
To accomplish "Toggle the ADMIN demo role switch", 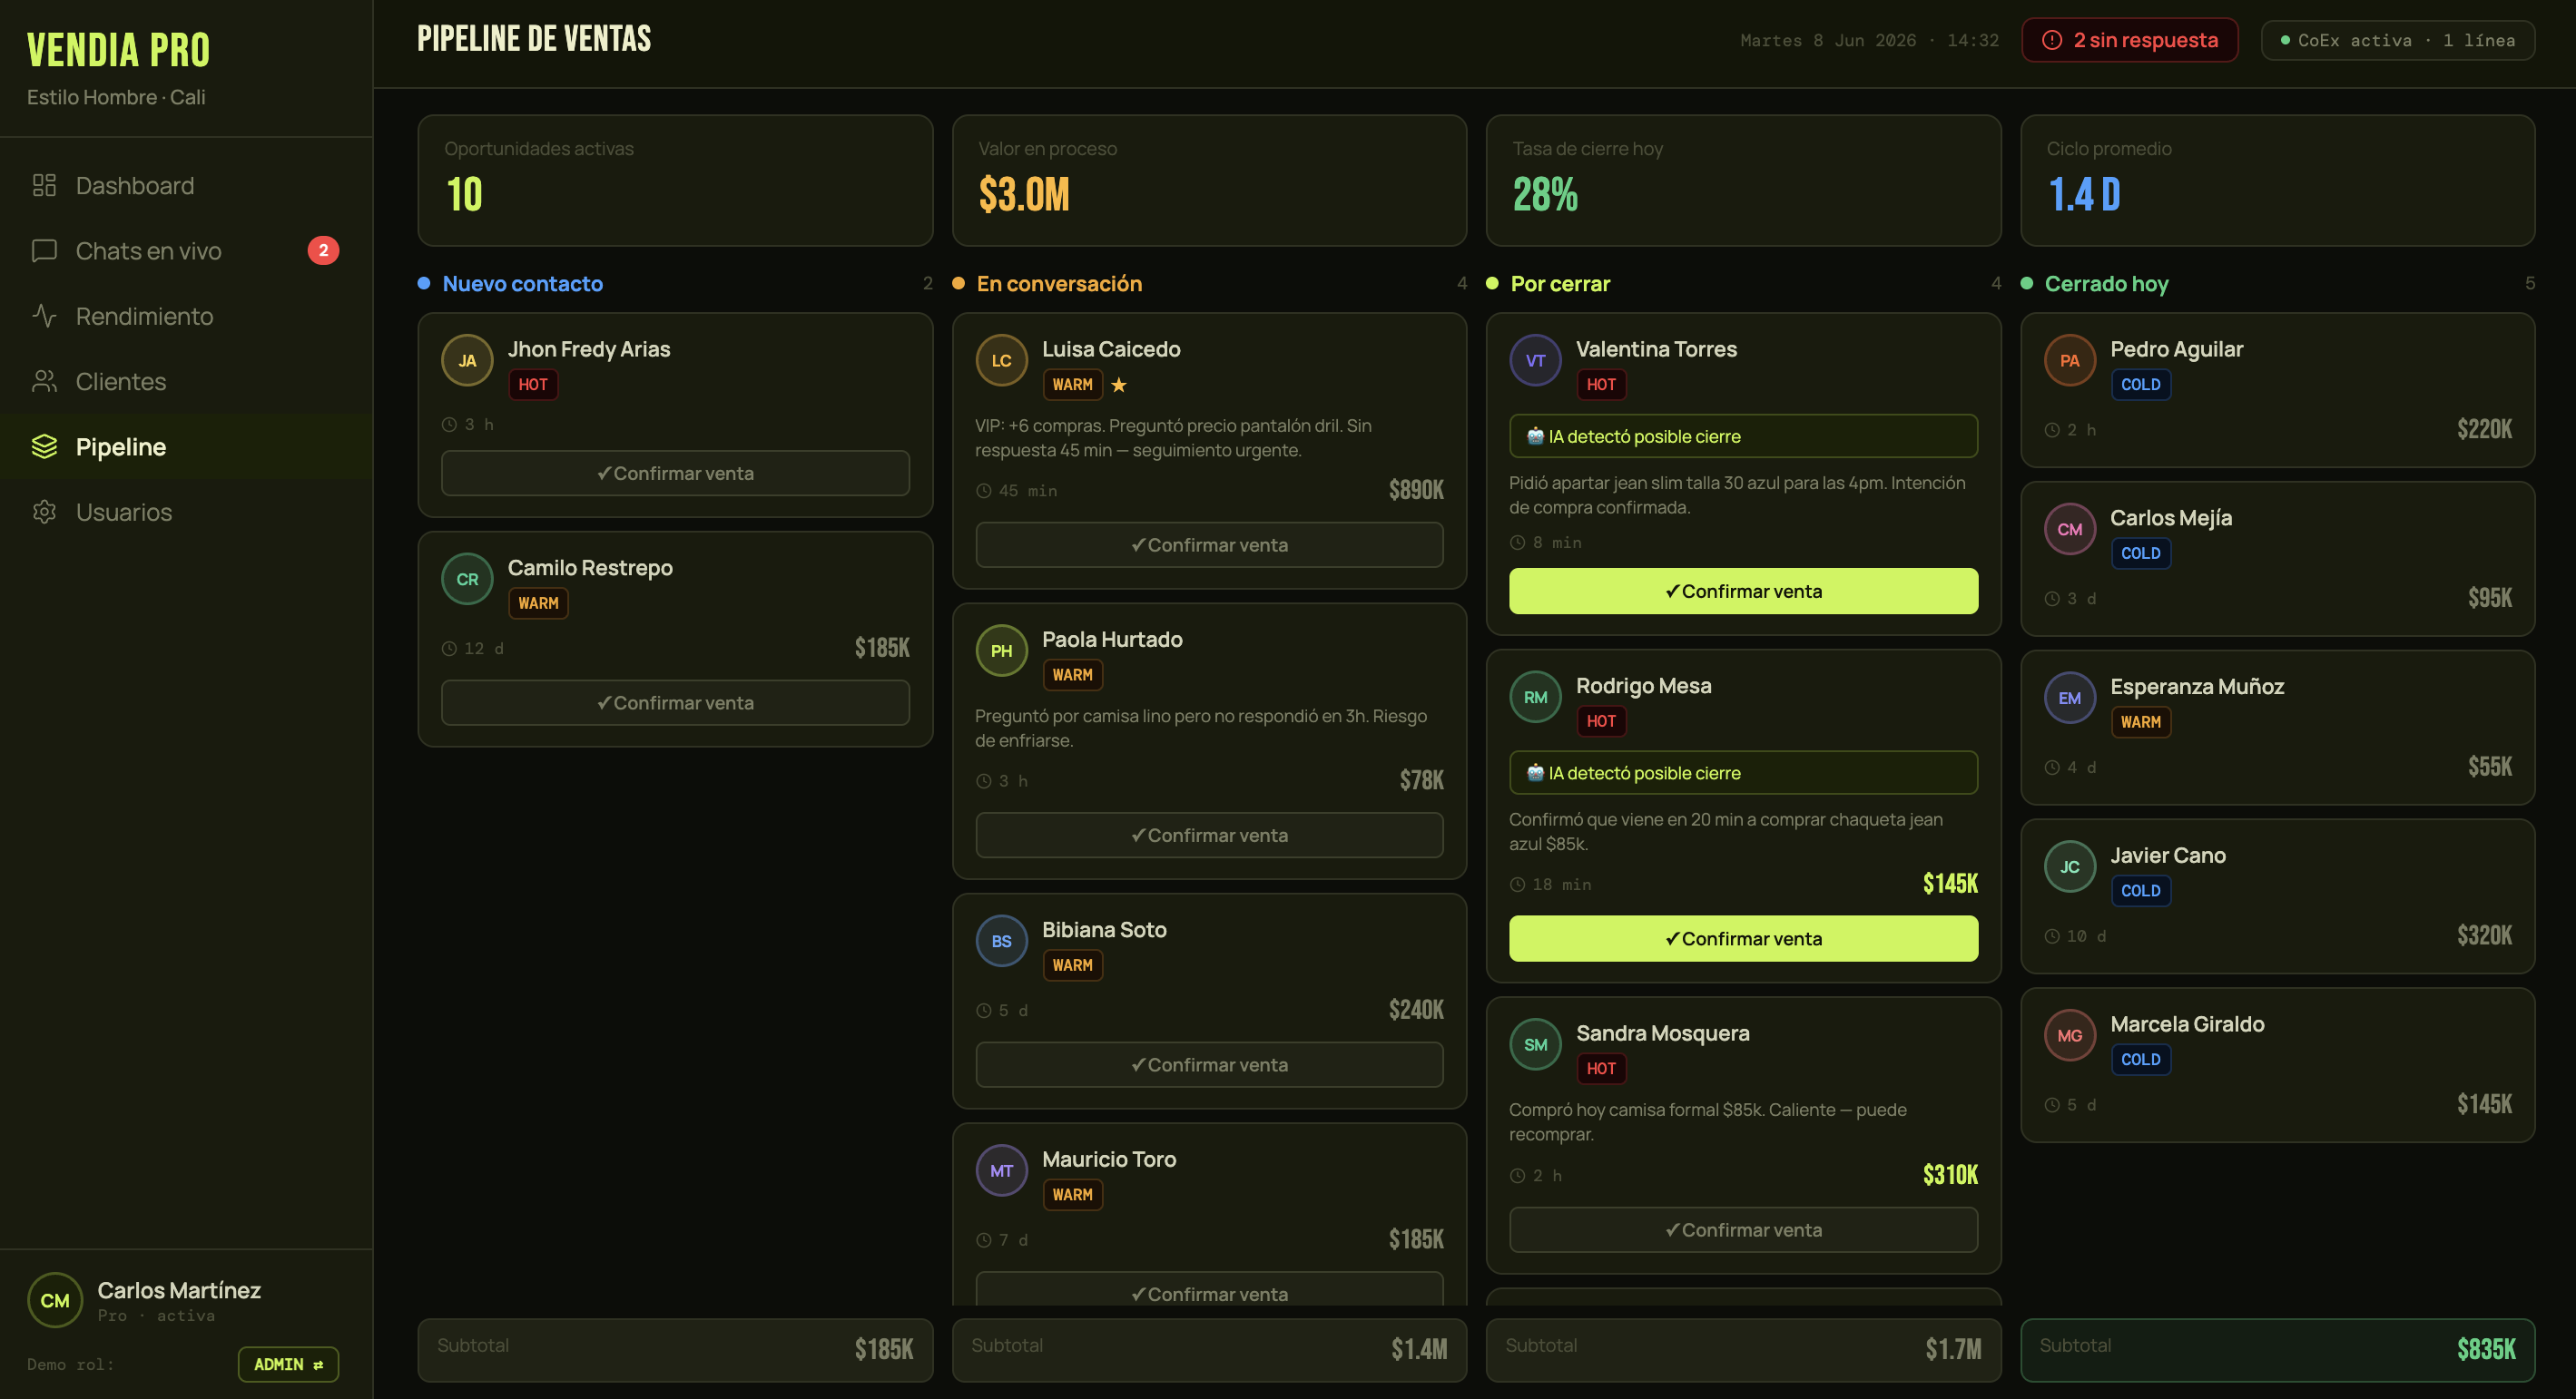I will click(x=288, y=1364).
